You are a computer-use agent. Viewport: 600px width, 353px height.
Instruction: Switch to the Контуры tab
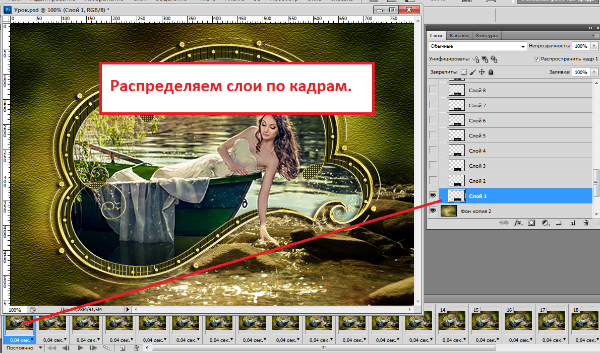point(487,36)
